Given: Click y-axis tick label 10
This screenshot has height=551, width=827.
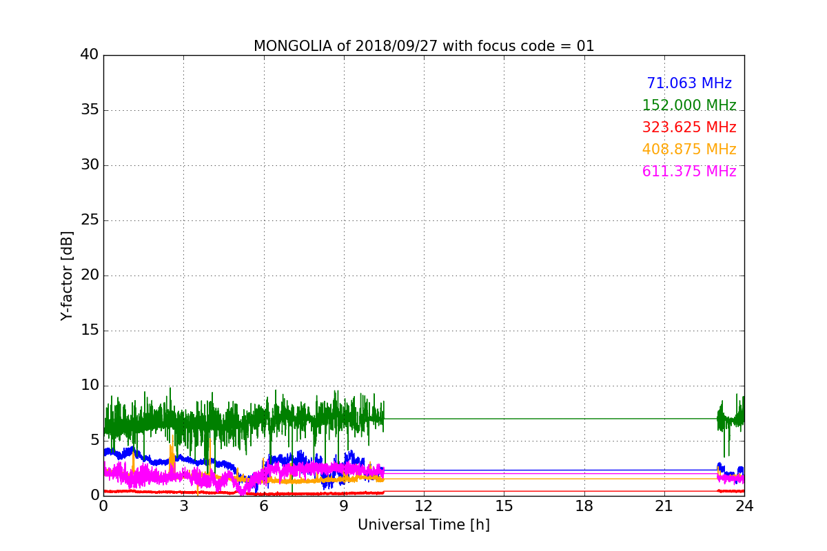Looking at the screenshot, I should [90, 386].
